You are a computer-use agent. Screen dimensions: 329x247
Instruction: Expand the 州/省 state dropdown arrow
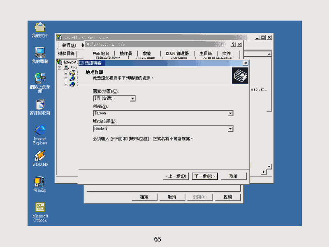[230, 113]
